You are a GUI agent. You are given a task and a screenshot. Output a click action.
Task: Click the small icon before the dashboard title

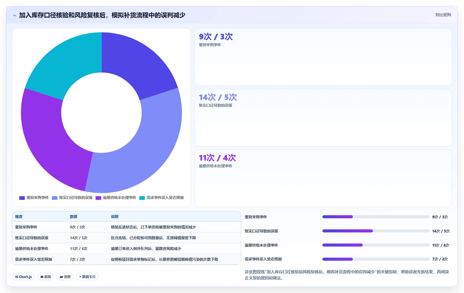[x=14, y=15]
